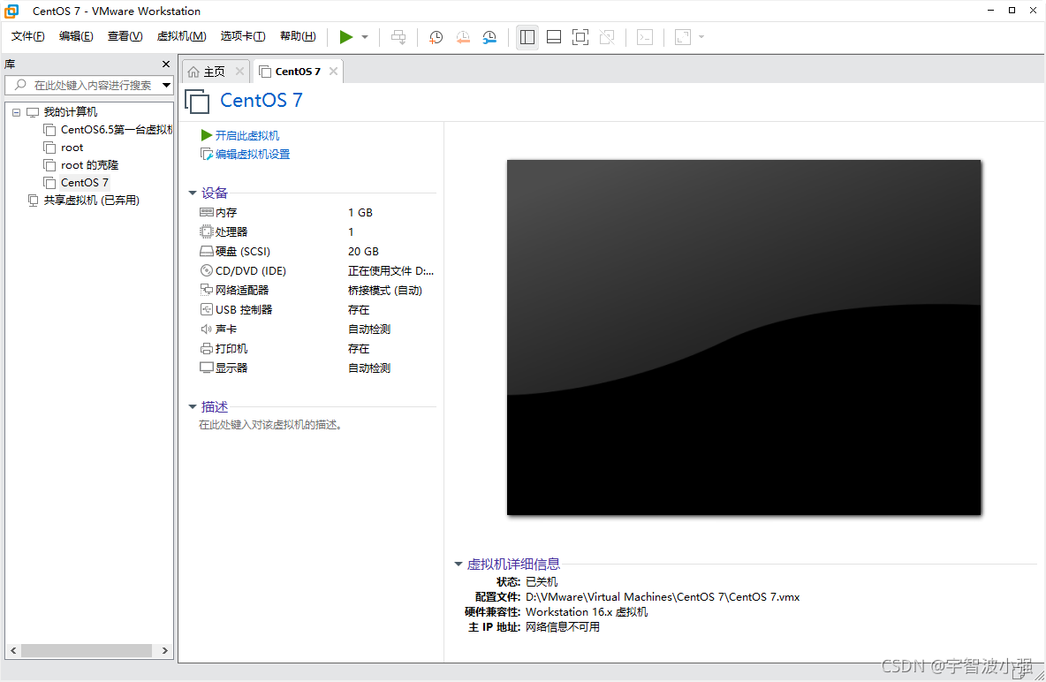
Task: Close the CentOS 7 tab
Action: click(x=334, y=72)
